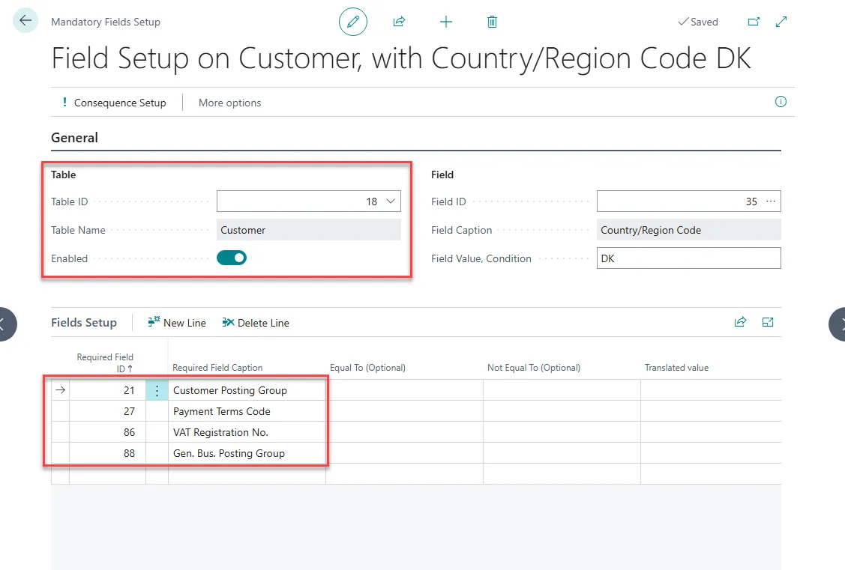Viewport: 845px width, 570px height.
Task: Toggle the Enabled switch off
Action: coord(232,258)
